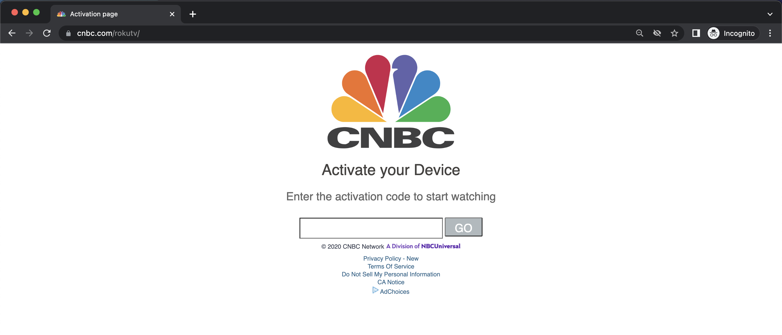Go back to the previous page
The height and width of the screenshot is (335, 782).
12,33
